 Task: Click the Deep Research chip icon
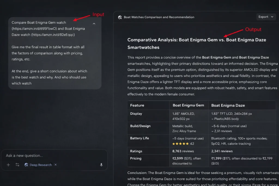26,165
